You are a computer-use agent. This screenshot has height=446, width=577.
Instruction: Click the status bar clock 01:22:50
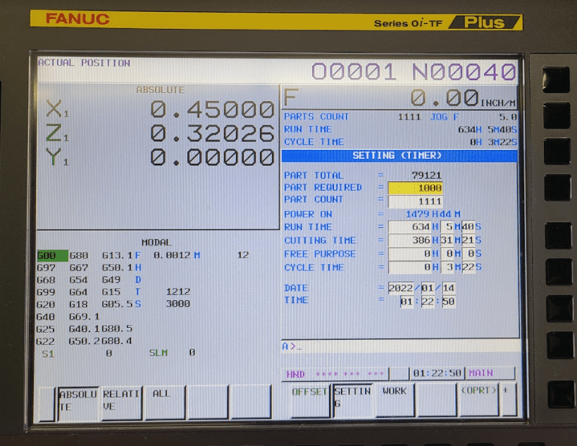tap(438, 374)
